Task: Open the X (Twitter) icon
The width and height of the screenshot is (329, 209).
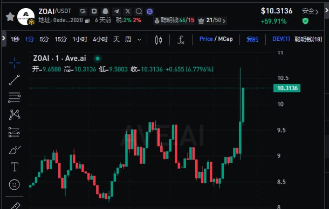Action: click(x=128, y=11)
